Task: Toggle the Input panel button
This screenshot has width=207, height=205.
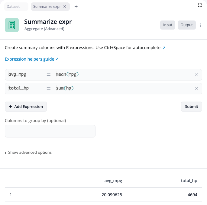Action: pos(167,25)
